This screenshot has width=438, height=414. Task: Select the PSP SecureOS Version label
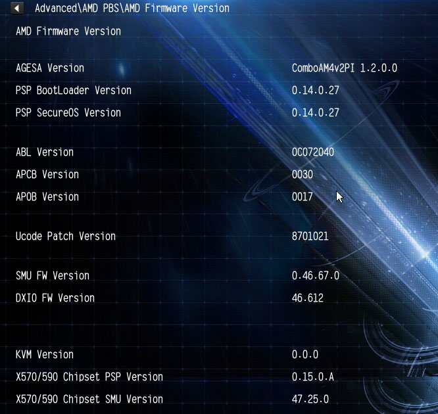pyautogui.click(x=68, y=113)
